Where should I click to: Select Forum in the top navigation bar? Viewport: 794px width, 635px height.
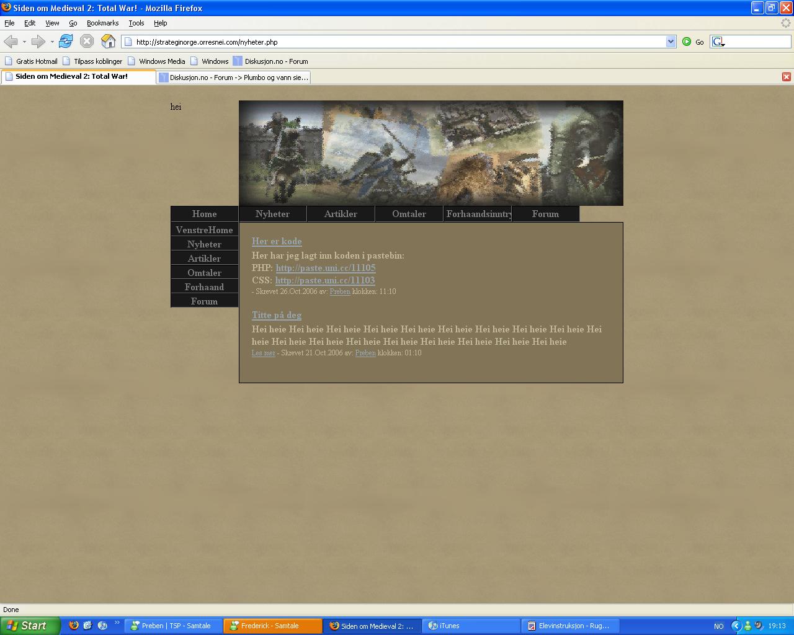[x=545, y=214]
